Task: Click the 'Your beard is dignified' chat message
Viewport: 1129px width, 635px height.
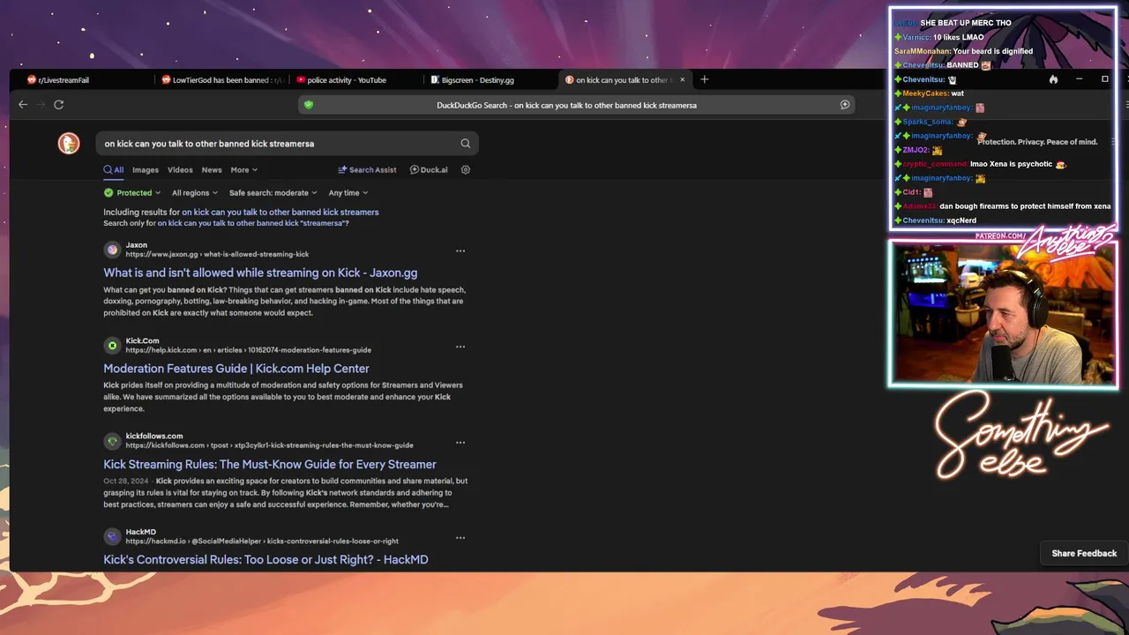Action: tap(963, 51)
